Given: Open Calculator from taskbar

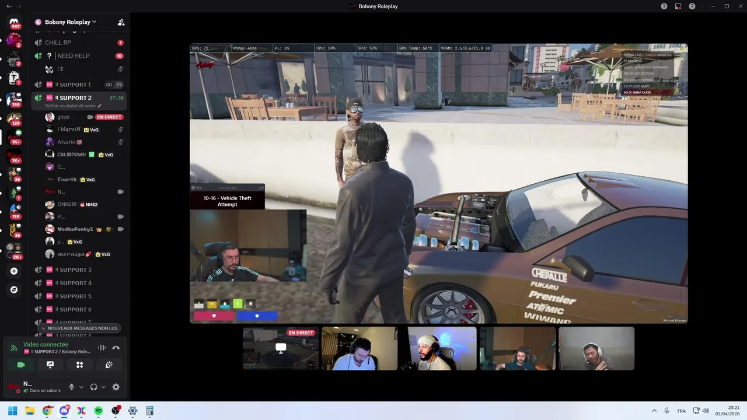Looking at the screenshot, I should (x=150, y=411).
